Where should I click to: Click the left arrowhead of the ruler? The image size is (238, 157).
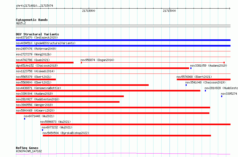pos(17,8)
